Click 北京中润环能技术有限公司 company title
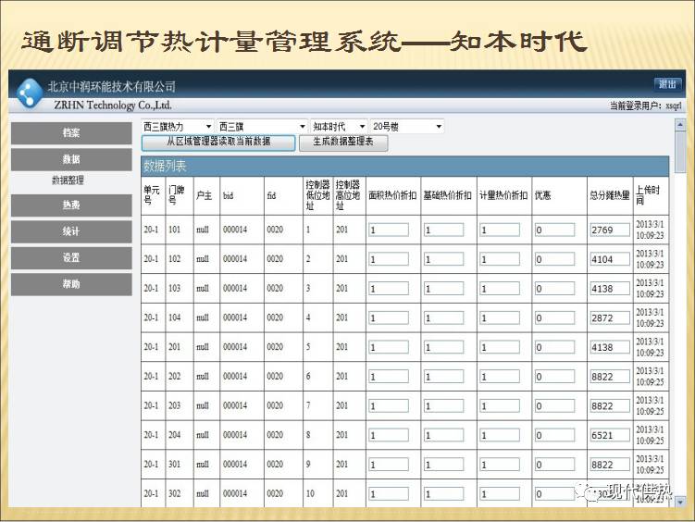 click(112, 86)
